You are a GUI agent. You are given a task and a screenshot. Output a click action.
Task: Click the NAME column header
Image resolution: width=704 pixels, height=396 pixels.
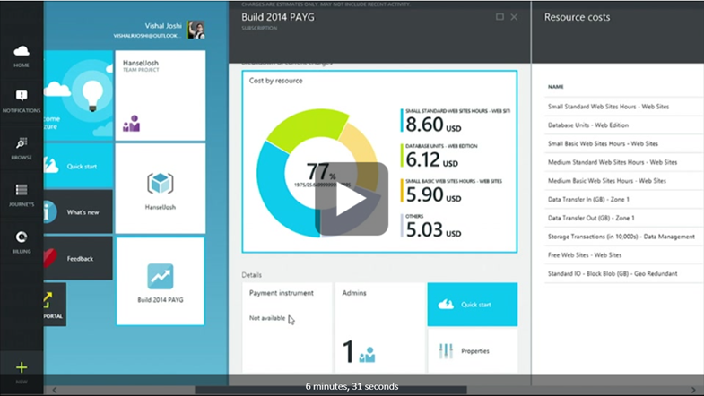coord(555,87)
